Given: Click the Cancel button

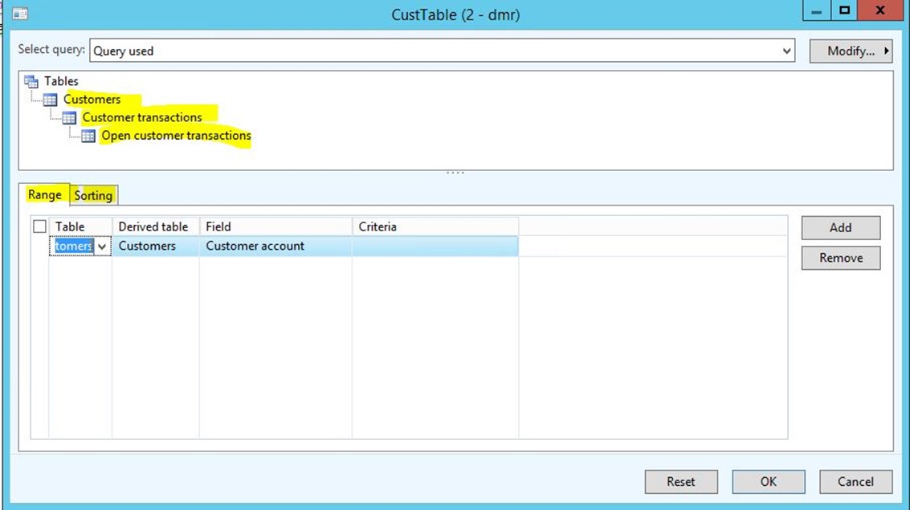Looking at the screenshot, I should tap(855, 482).
